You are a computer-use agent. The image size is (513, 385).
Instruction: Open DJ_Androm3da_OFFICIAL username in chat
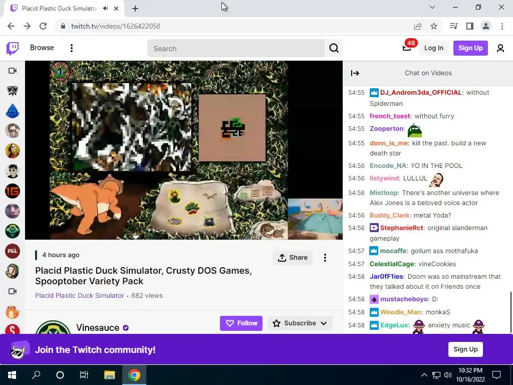coord(421,93)
